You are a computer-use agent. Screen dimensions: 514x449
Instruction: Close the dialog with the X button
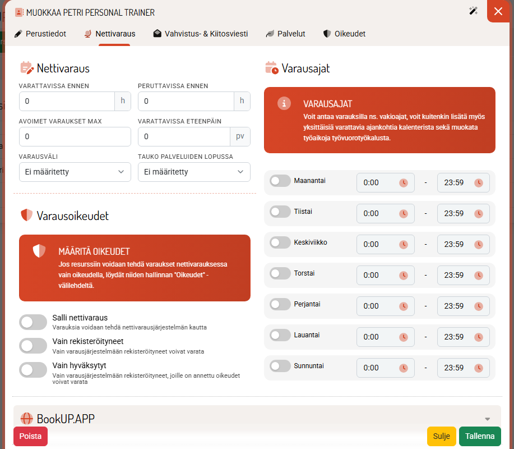click(498, 11)
